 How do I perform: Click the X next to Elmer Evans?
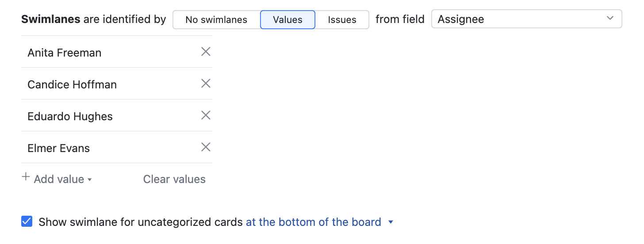click(x=206, y=148)
